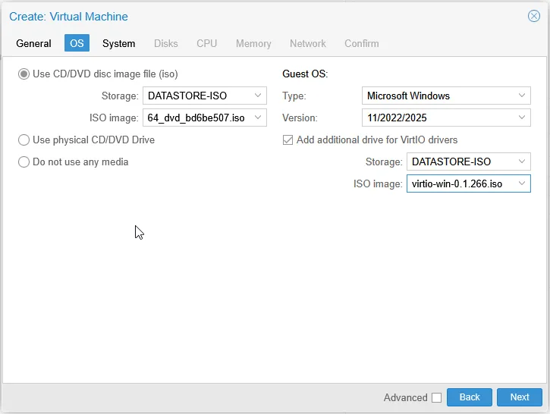This screenshot has width=550, height=414.
Task: Close the Create Virtual Machine dialog
Action: (x=534, y=16)
